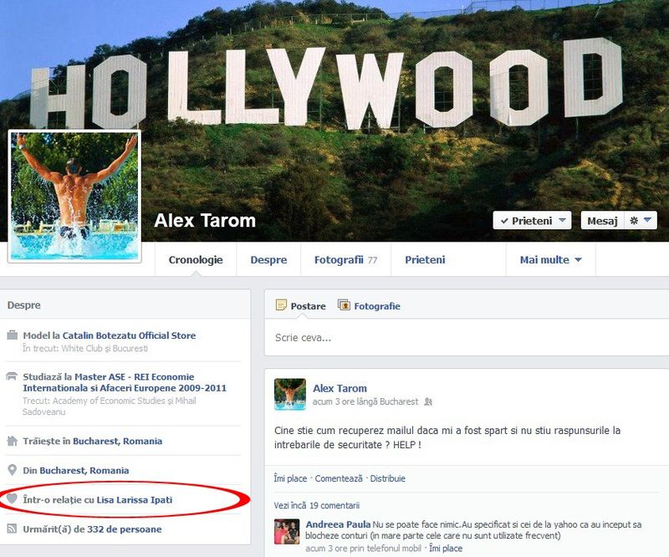Send a message with the Mesaj button
The height and width of the screenshot is (557, 669).
[602, 221]
